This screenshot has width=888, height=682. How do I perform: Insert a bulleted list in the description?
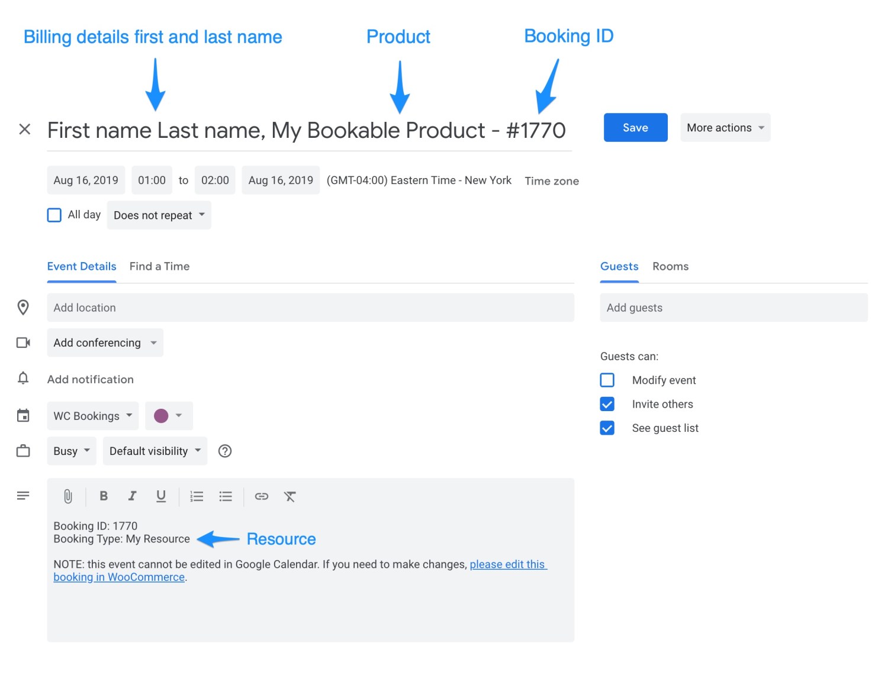pyautogui.click(x=226, y=496)
